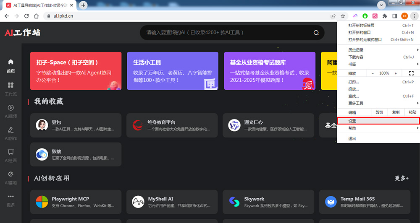This screenshot has width=420, height=223.
Task: Reload the page with refresh icon
Action: pyautogui.click(x=26, y=16)
